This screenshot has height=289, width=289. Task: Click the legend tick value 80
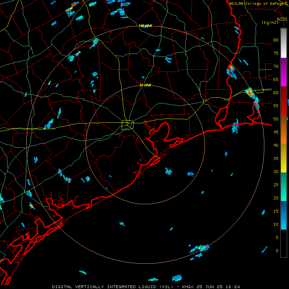tap(276, 40)
